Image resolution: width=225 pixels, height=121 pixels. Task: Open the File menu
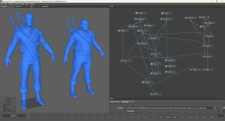[2, 4]
